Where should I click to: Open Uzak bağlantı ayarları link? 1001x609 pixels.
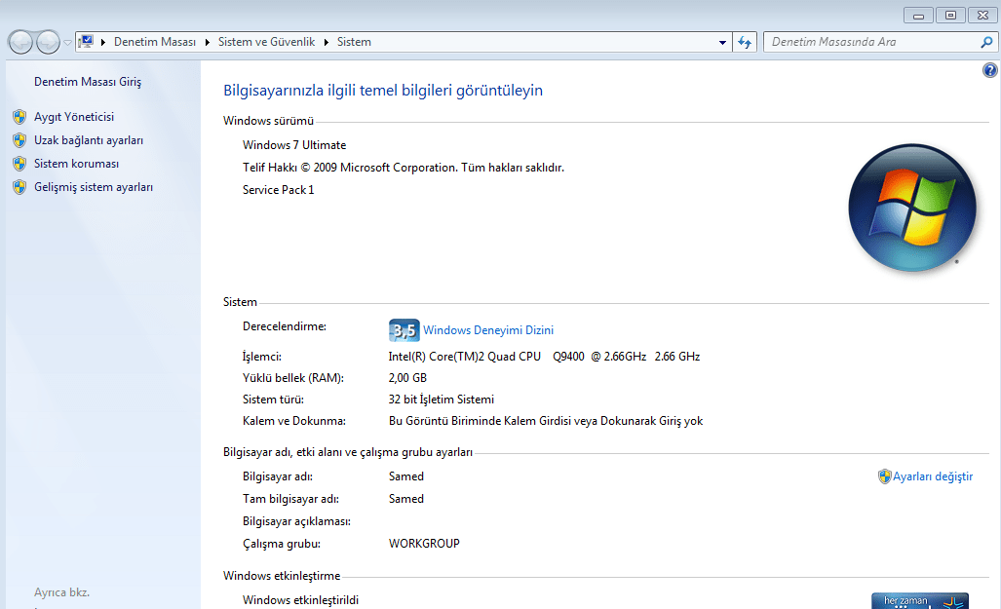(x=89, y=140)
